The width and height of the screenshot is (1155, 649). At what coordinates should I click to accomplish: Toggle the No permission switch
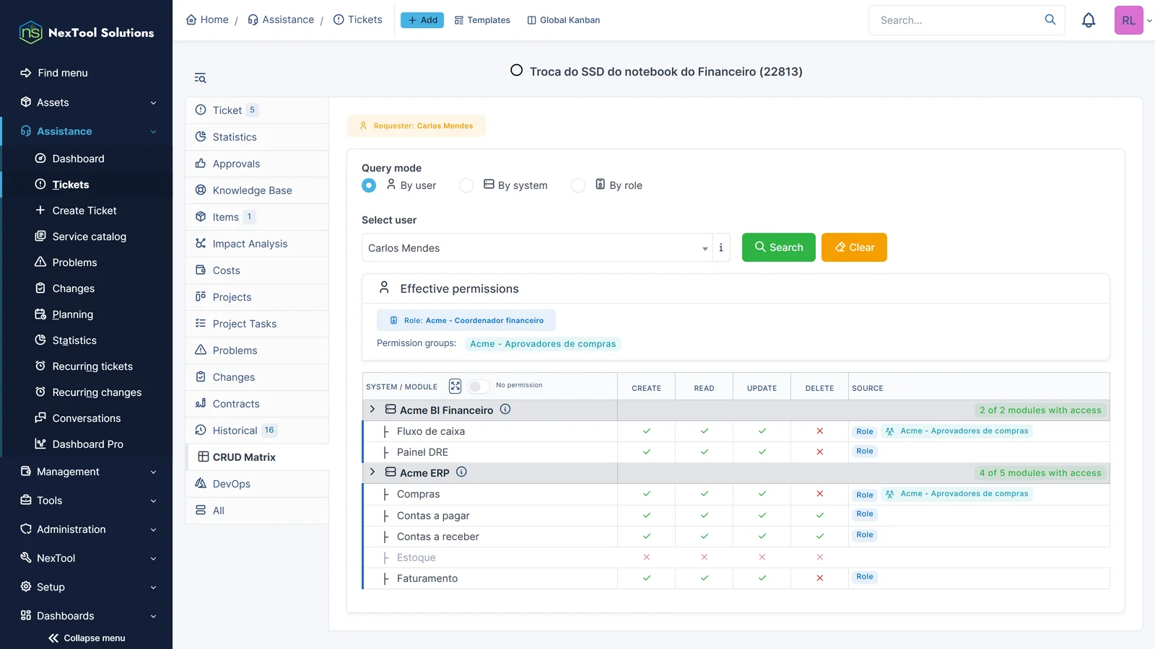tap(478, 387)
